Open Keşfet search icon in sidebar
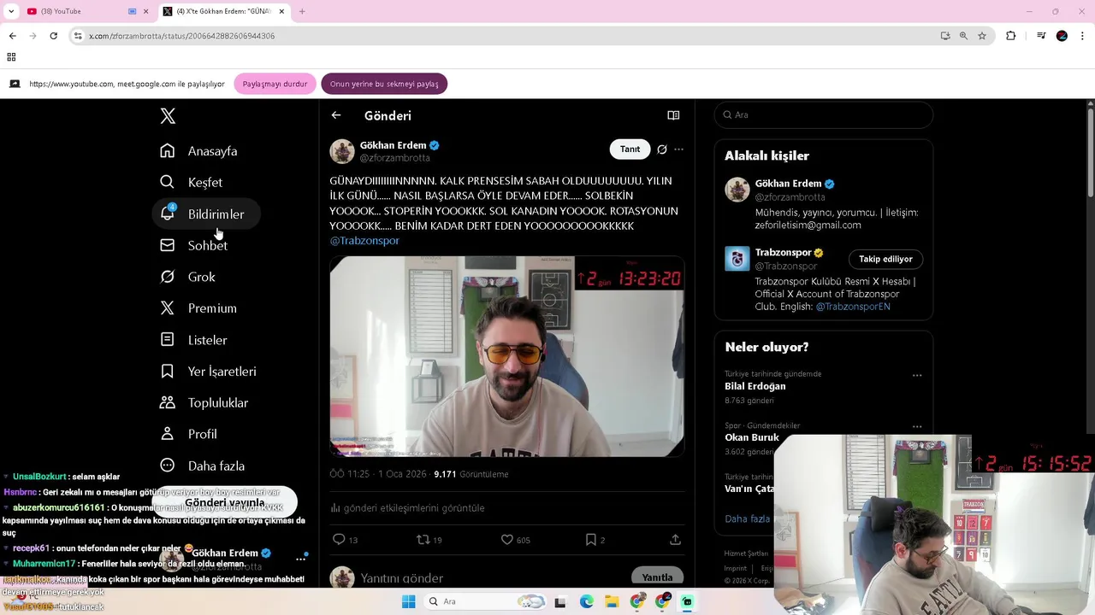This screenshot has width=1095, height=615. tap(168, 182)
